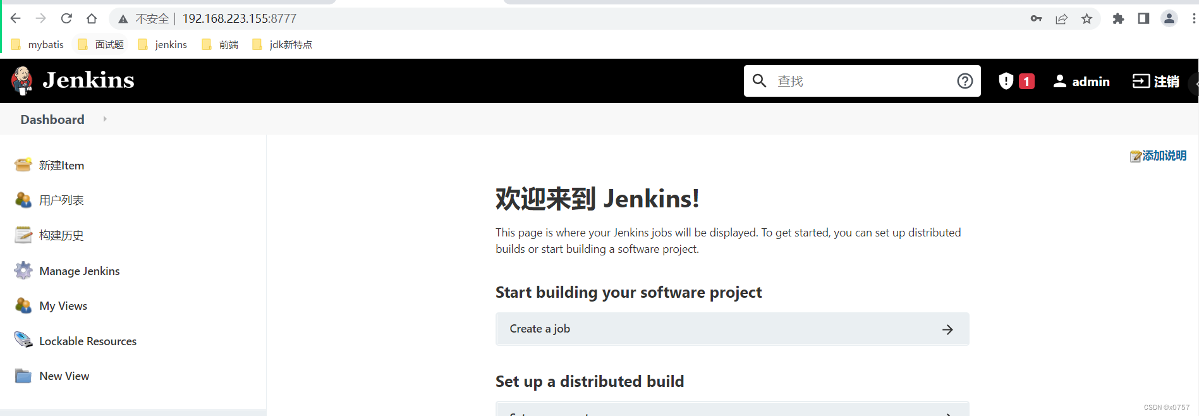Click the My Views people icon

[x=23, y=305]
